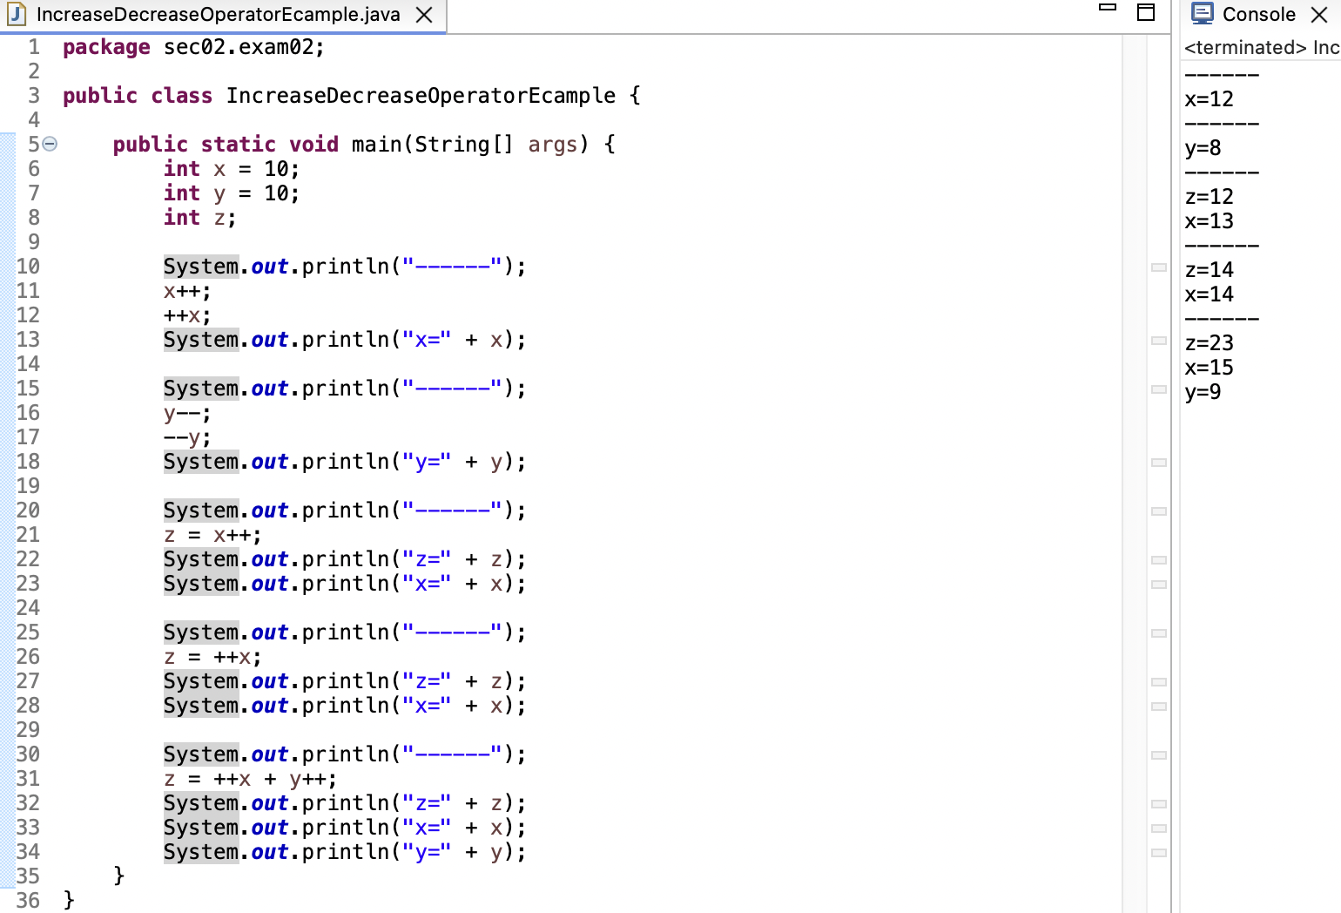1341x913 pixels.
Task: Click the 'y--;' statement on line 16
Action: (x=187, y=414)
